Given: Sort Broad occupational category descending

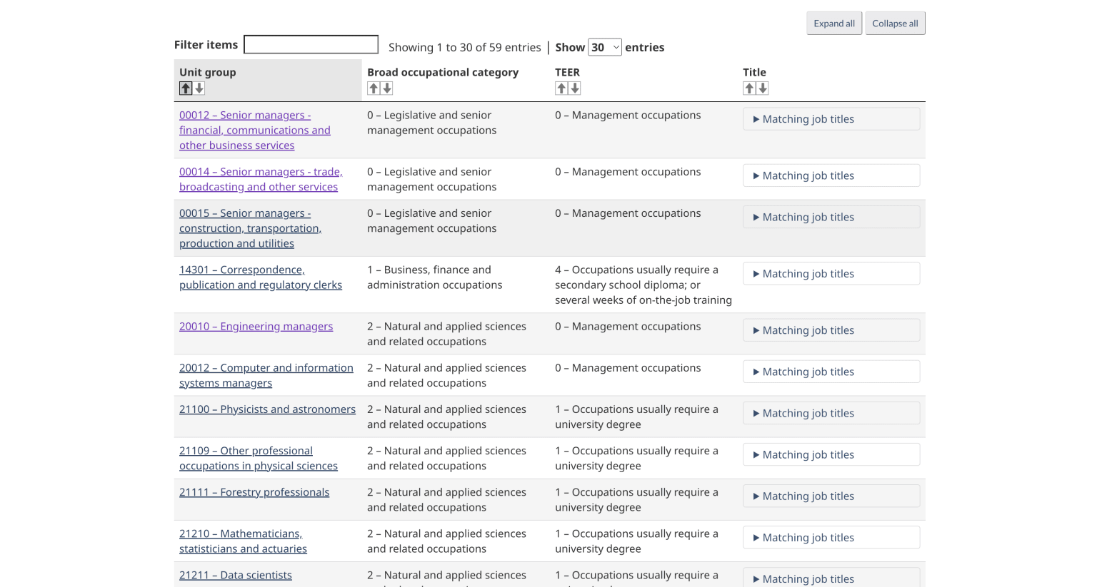Looking at the screenshot, I should coord(388,88).
